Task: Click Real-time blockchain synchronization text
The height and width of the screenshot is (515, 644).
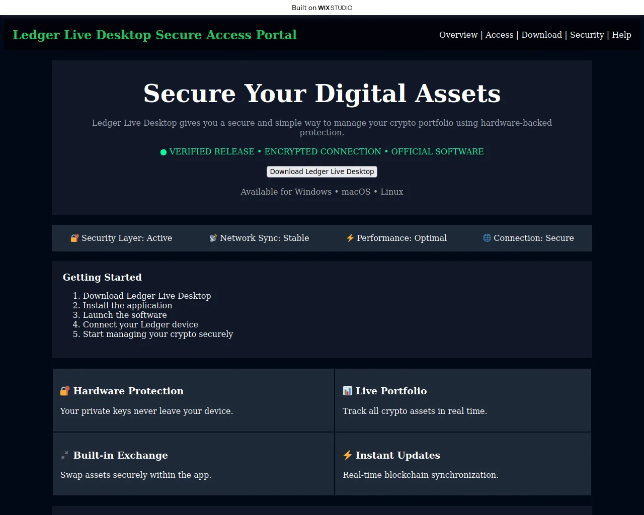Action: click(421, 475)
